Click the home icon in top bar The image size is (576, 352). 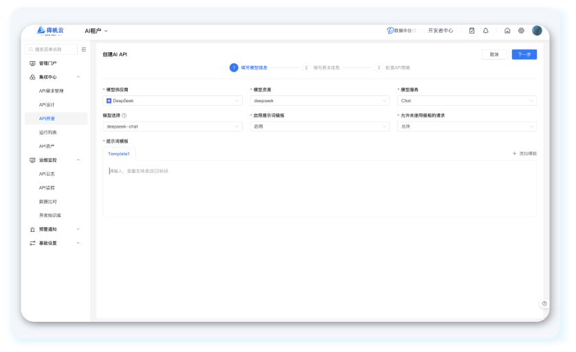click(507, 31)
